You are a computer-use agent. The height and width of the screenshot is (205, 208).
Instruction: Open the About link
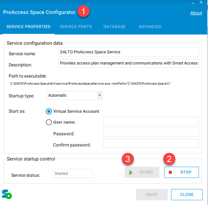click(x=196, y=13)
